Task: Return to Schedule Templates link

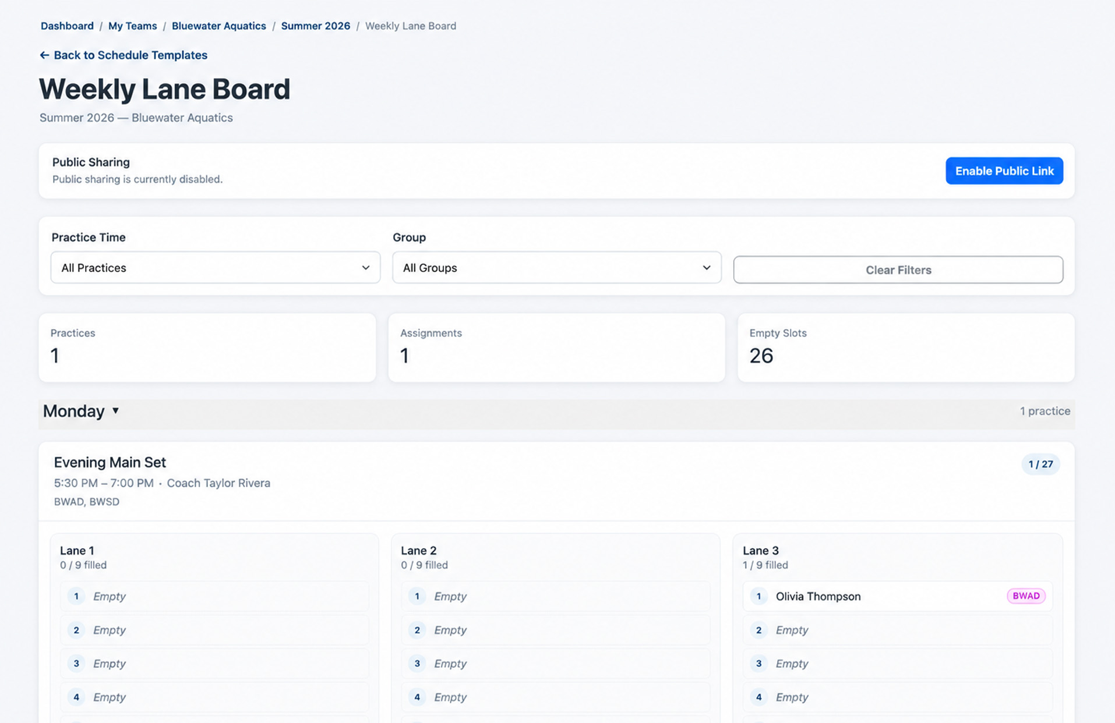Action: coord(124,55)
